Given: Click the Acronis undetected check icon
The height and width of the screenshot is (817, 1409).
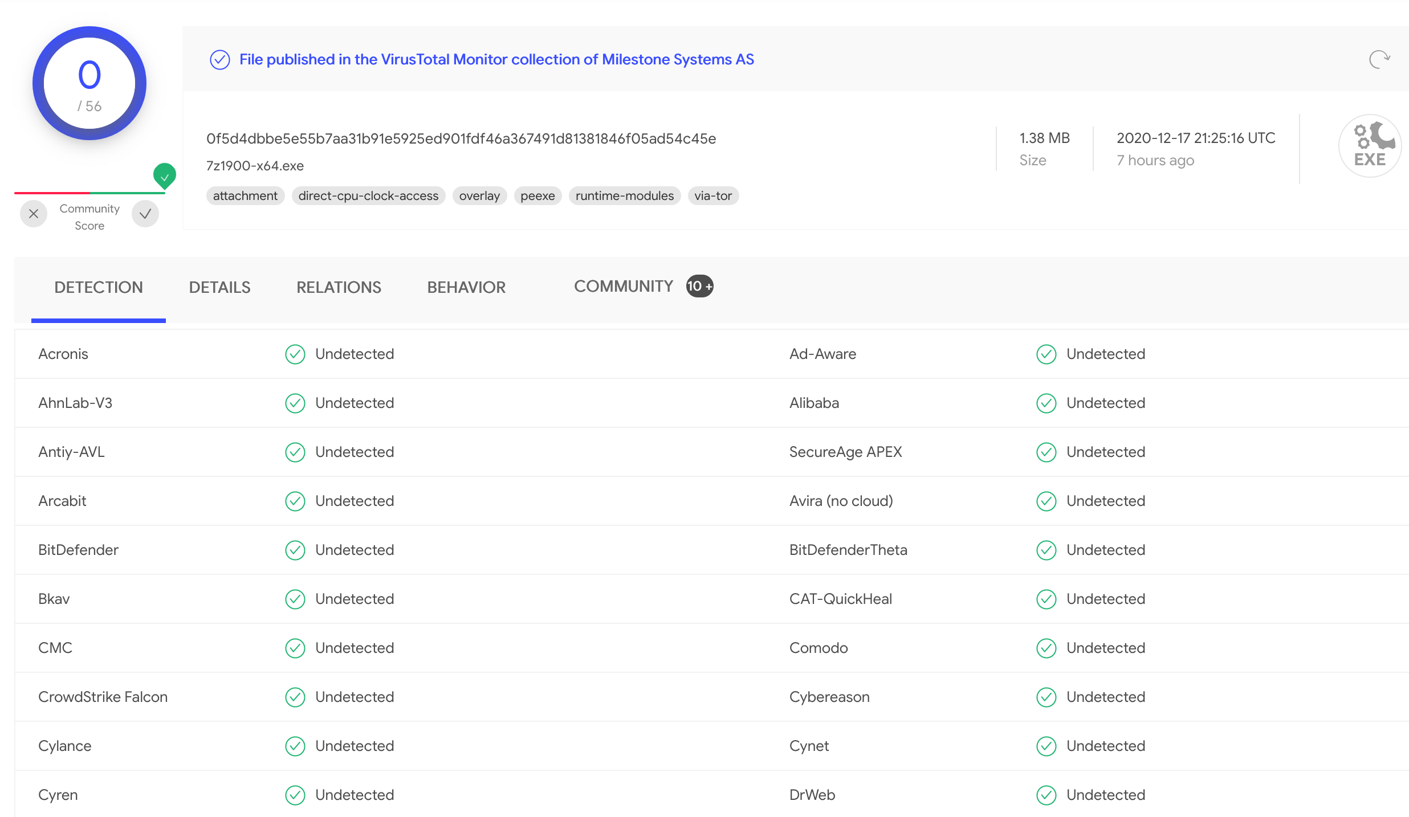Looking at the screenshot, I should [x=295, y=354].
